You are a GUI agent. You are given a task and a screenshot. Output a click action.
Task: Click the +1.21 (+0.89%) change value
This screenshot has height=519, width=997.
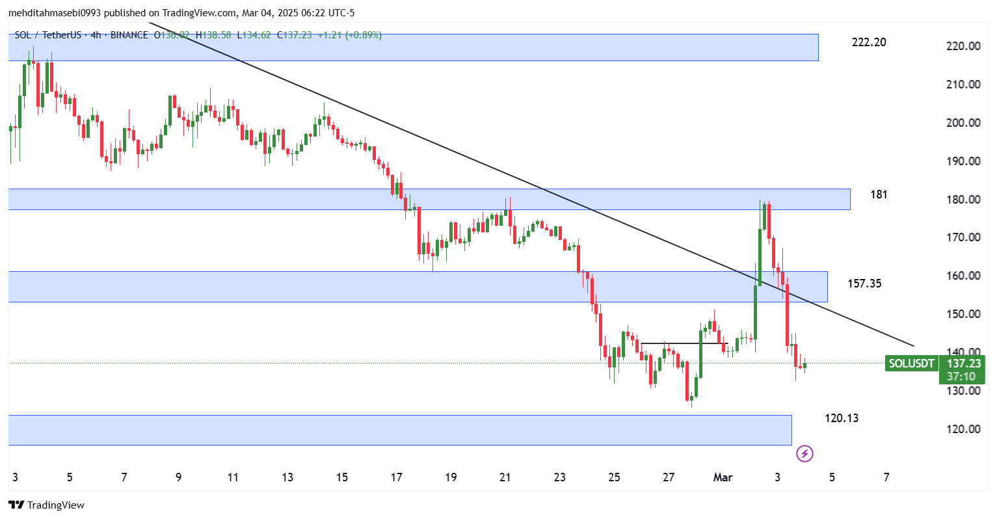[x=349, y=35]
